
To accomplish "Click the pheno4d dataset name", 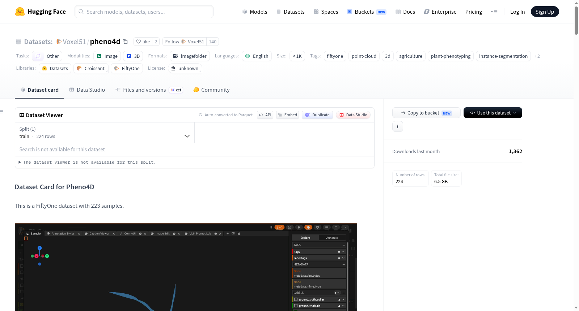I will tap(105, 42).
